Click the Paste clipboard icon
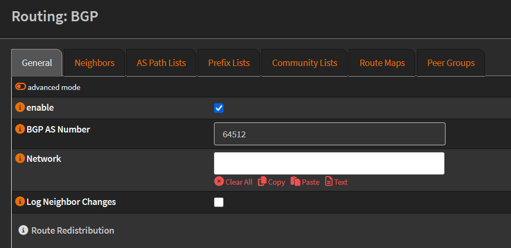This screenshot has height=248, width=511. (x=295, y=181)
